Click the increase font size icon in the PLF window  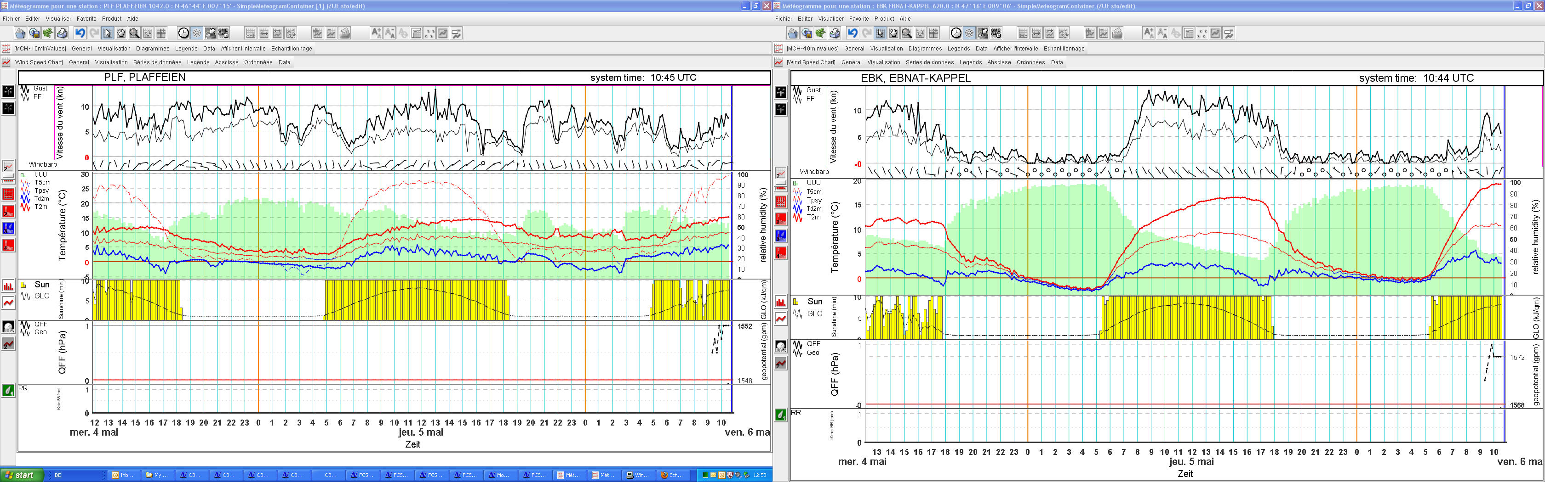click(x=376, y=34)
